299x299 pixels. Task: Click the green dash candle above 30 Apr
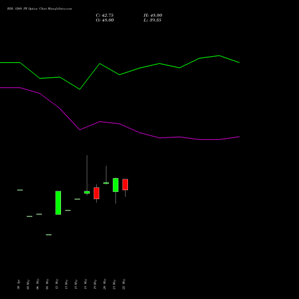pos(20,190)
